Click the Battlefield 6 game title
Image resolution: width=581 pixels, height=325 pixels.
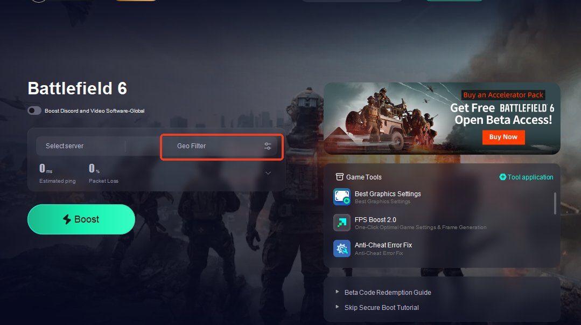[78, 88]
